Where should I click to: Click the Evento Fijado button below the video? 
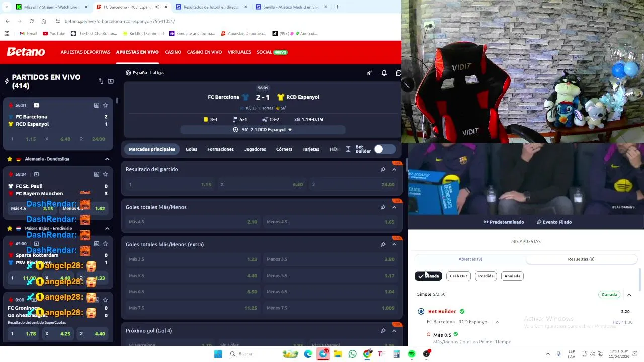pyautogui.click(x=554, y=222)
